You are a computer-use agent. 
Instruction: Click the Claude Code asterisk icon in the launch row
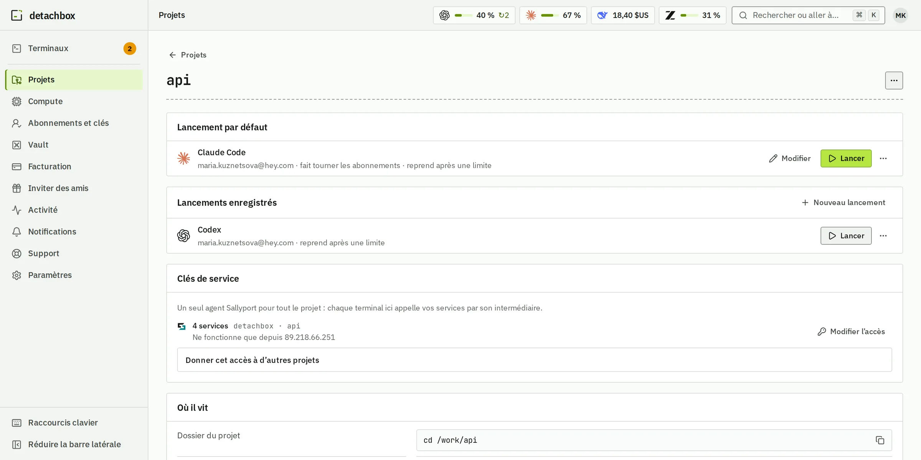coord(183,159)
